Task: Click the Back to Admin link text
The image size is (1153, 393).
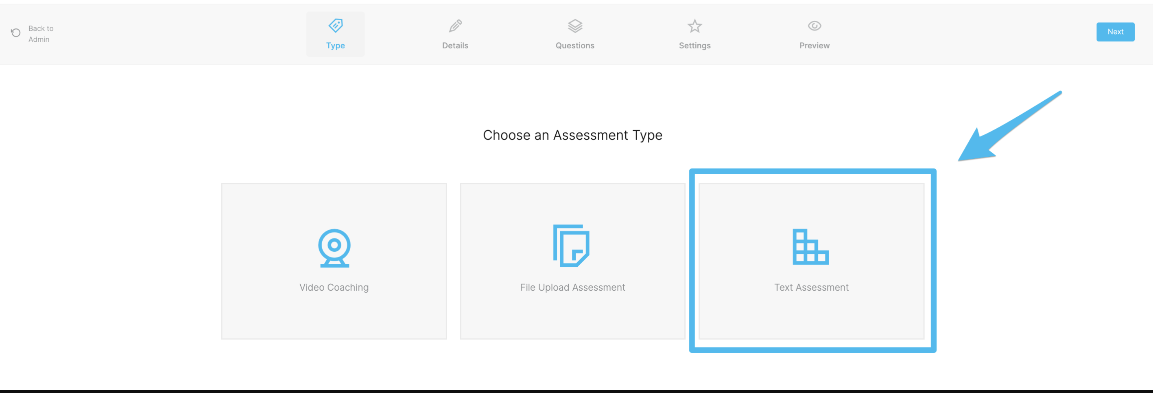Action: coord(41,34)
